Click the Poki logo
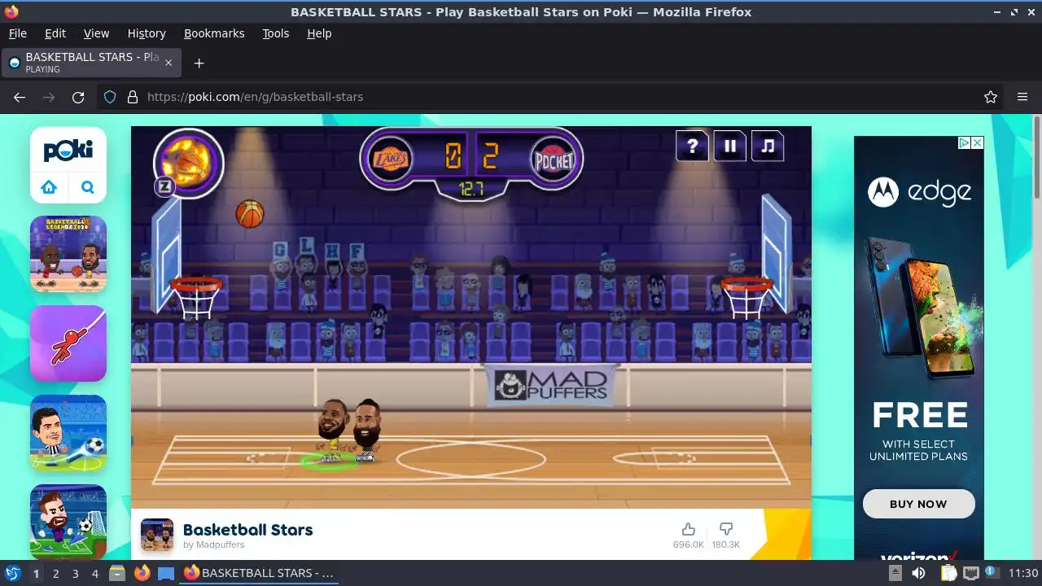 [x=68, y=151]
